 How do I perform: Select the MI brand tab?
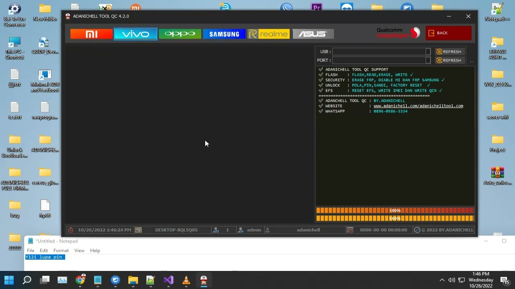pos(91,34)
